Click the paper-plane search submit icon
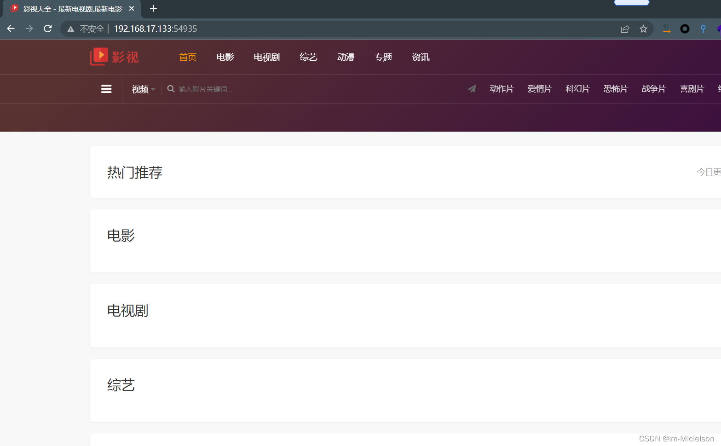Viewport: 721px width, 446px height. pyautogui.click(x=472, y=88)
